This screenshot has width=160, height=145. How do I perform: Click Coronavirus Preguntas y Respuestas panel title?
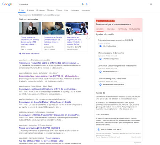pos(112,79)
